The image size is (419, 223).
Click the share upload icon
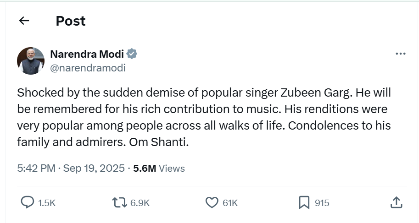[x=397, y=202]
